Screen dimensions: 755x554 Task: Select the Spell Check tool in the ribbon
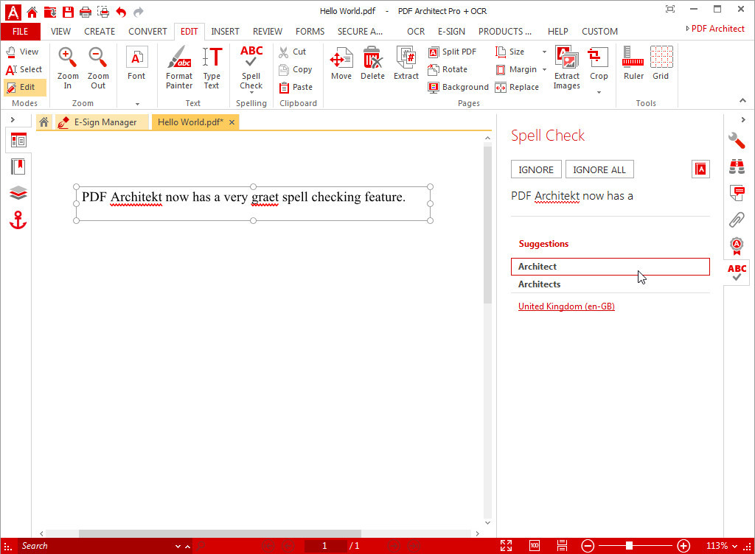click(x=251, y=66)
